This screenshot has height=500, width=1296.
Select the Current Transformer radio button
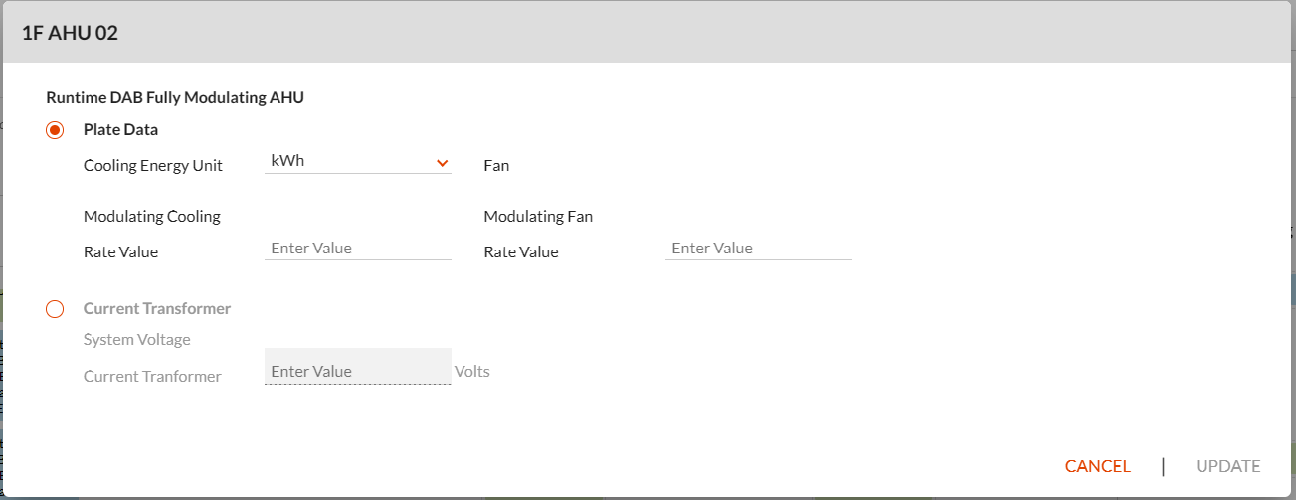pos(55,309)
